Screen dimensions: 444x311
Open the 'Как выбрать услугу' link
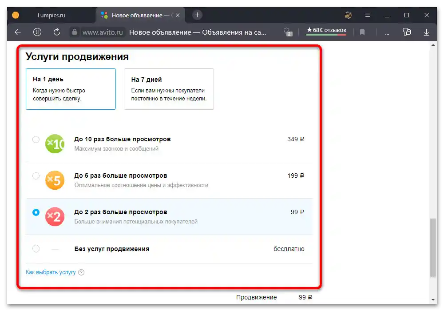point(51,272)
